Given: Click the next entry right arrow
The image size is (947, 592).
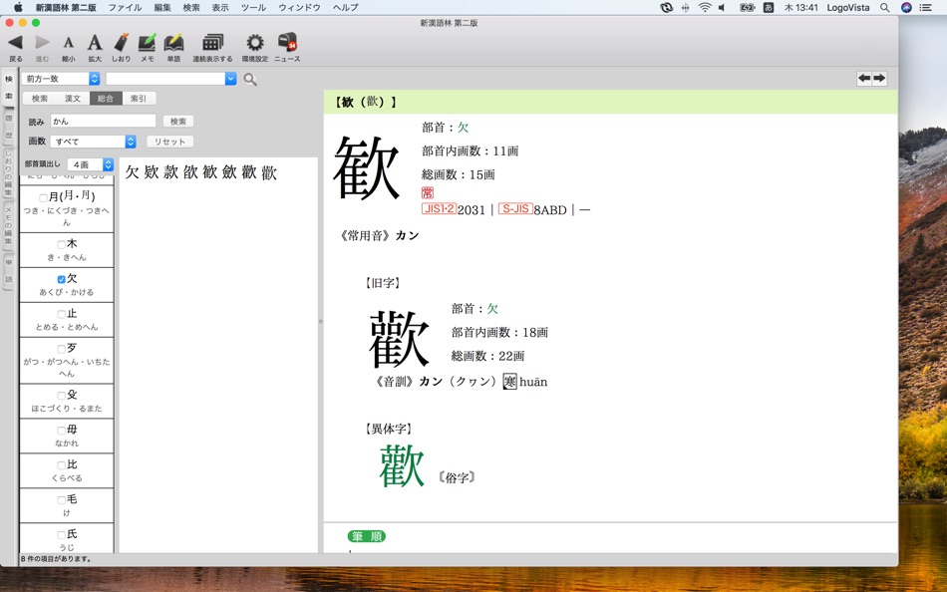Looking at the screenshot, I should [879, 78].
